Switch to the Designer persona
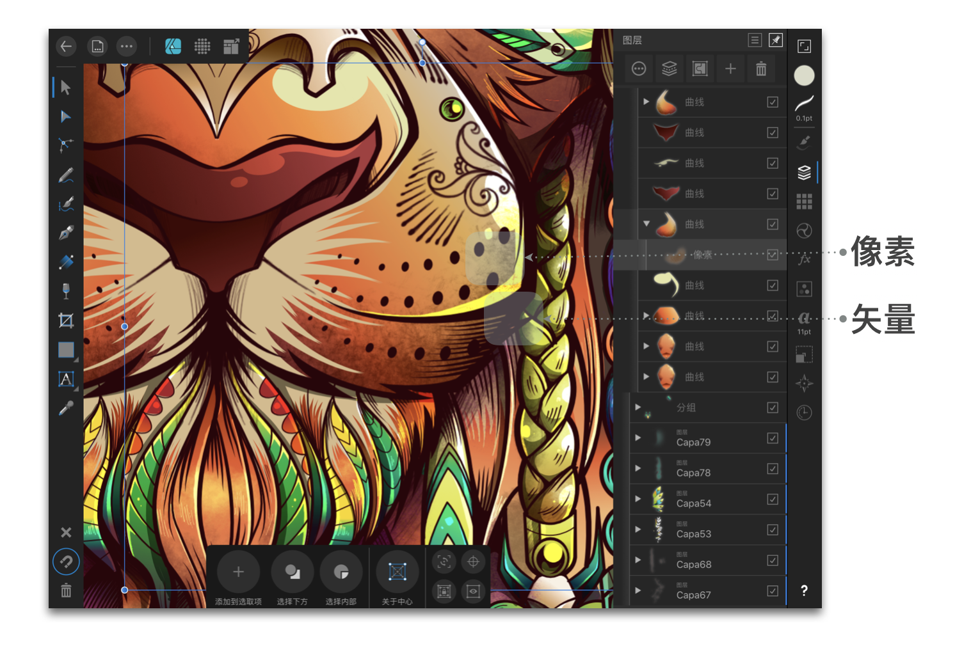955x646 pixels. tap(173, 46)
